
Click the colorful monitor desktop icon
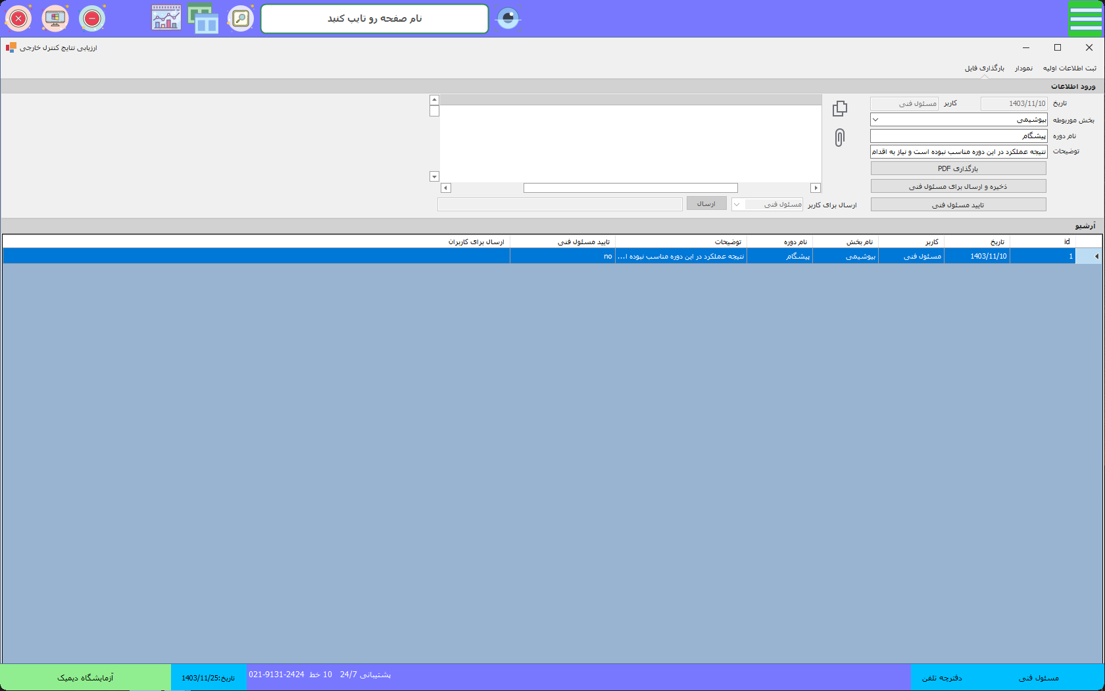tap(55, 18)
